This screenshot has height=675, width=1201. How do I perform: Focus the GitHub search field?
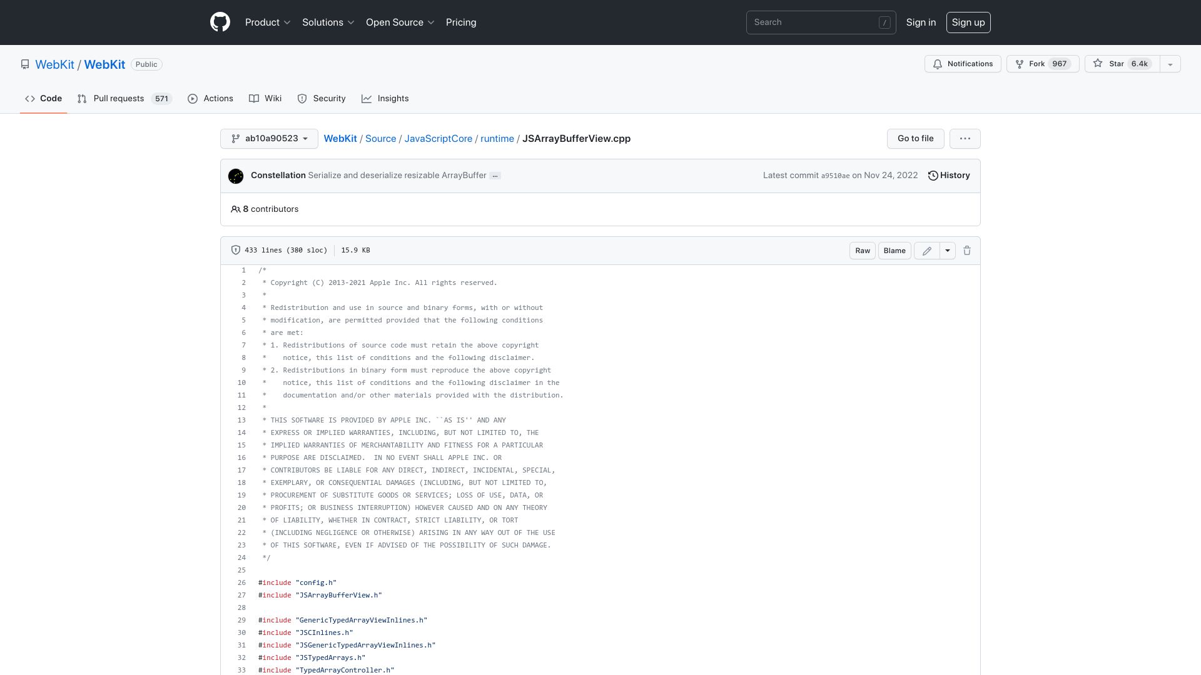click(x=821, y=22)
